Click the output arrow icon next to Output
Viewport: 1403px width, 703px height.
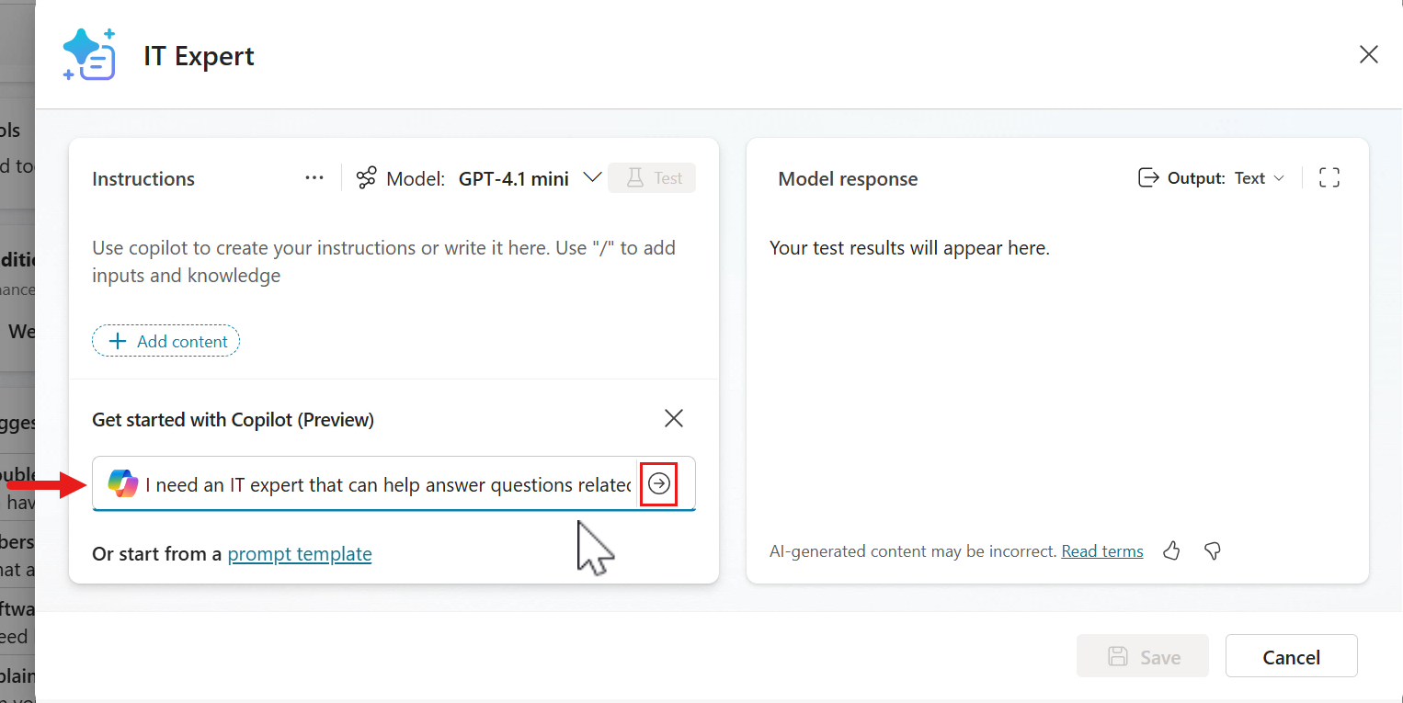1148,177
